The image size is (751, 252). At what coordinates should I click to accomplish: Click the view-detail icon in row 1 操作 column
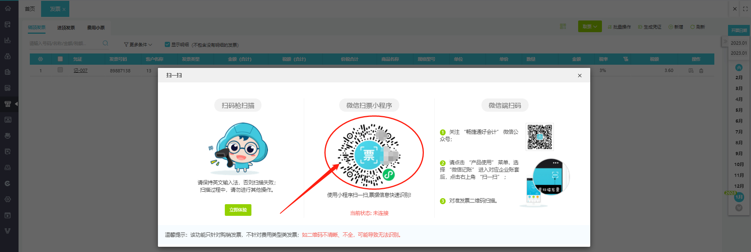(x=691, y=70)
